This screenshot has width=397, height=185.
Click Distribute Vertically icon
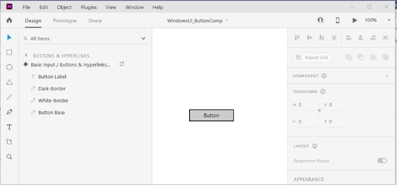(334, 38)
